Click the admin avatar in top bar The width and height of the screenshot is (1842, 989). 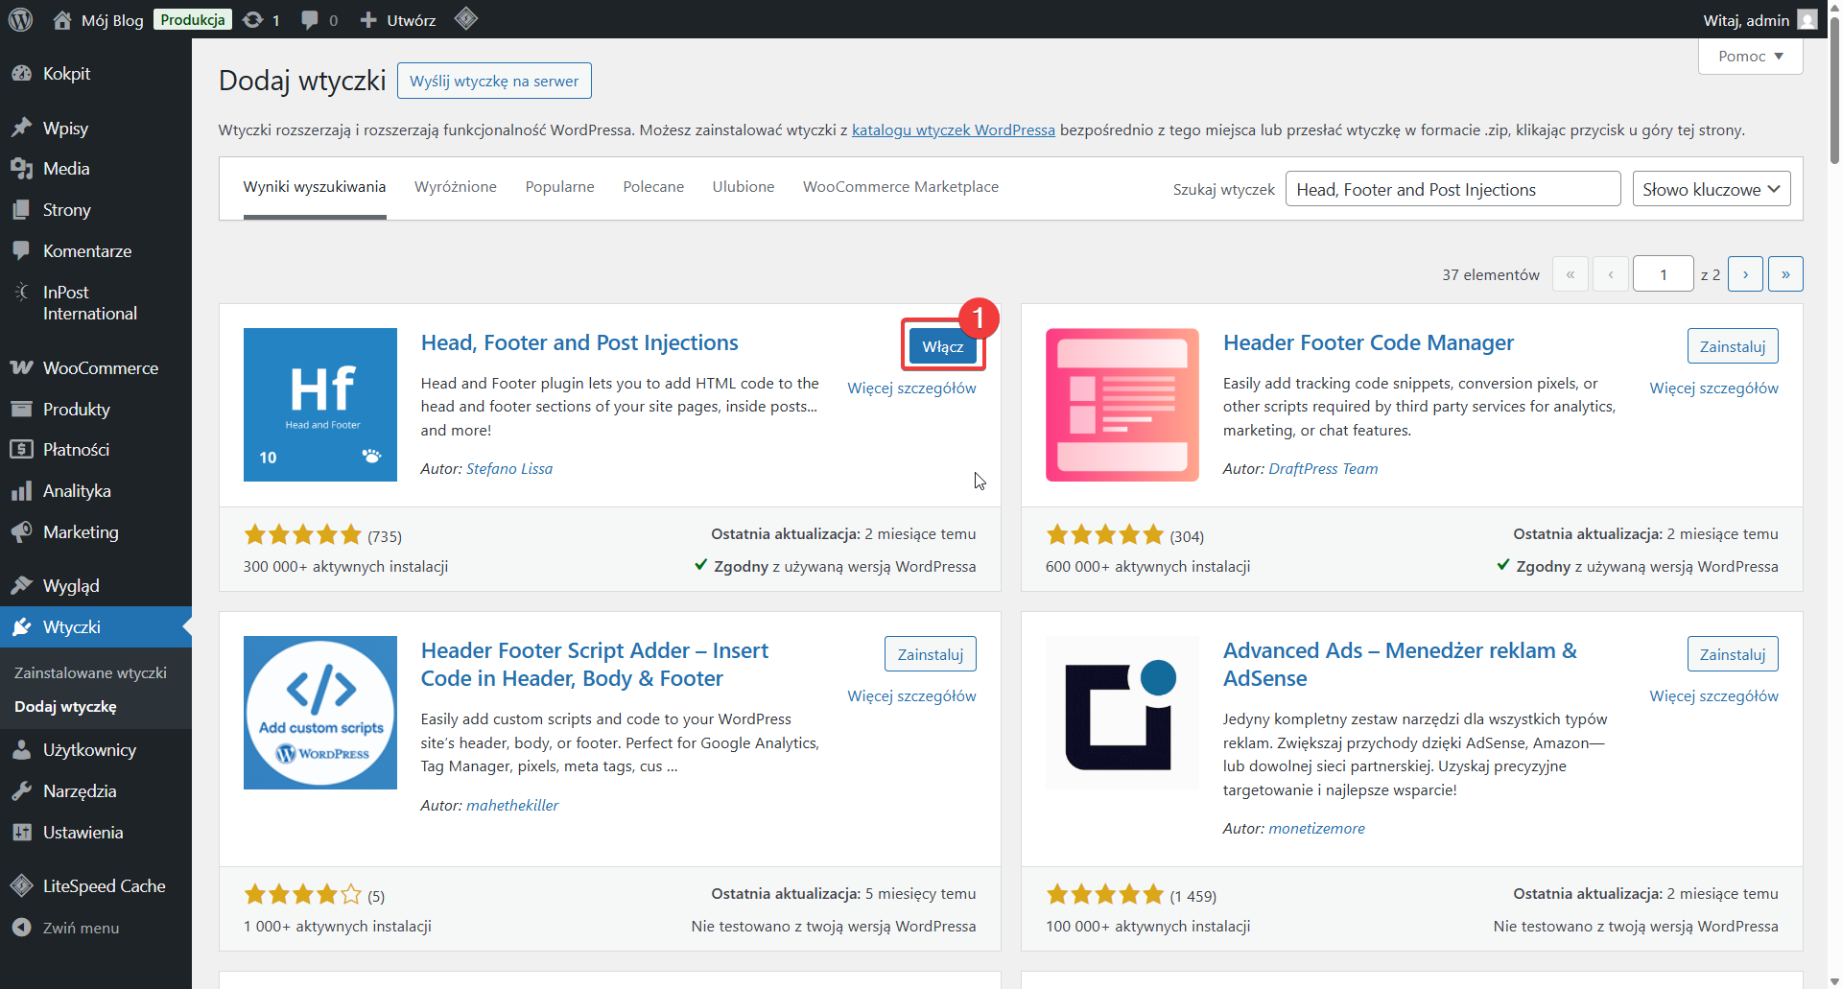click(1807, 20)
